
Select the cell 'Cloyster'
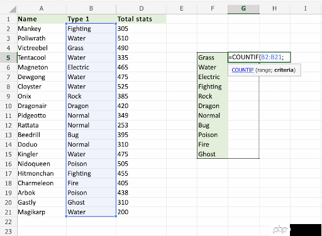tap(42, 87)
